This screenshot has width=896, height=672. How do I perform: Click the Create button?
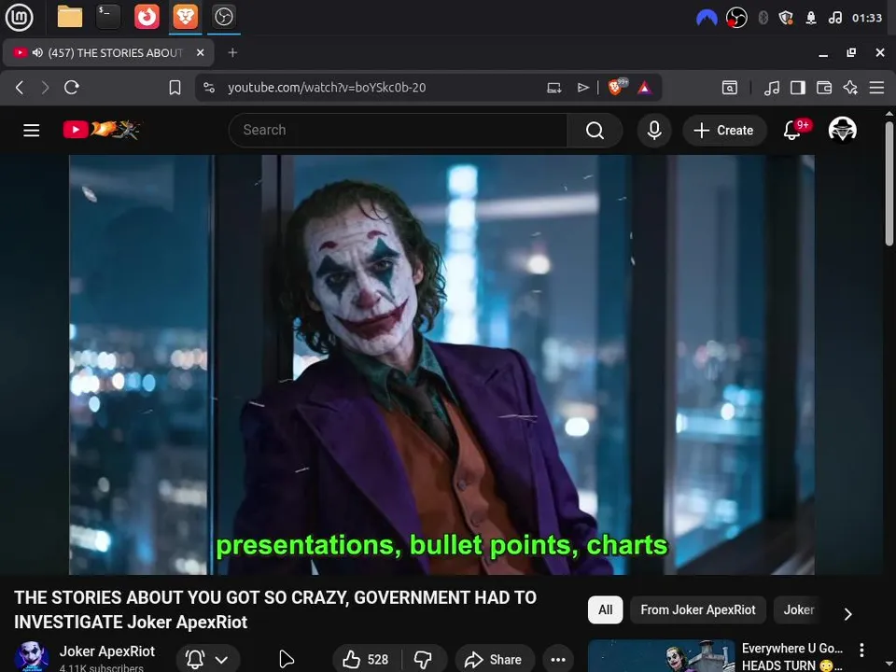click(724, 131)
